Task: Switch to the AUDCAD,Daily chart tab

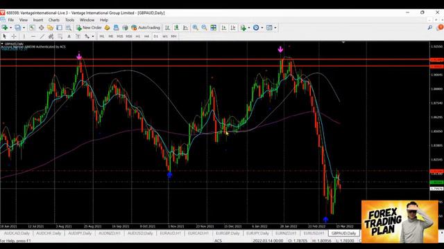Action: [x=17, y=234]
